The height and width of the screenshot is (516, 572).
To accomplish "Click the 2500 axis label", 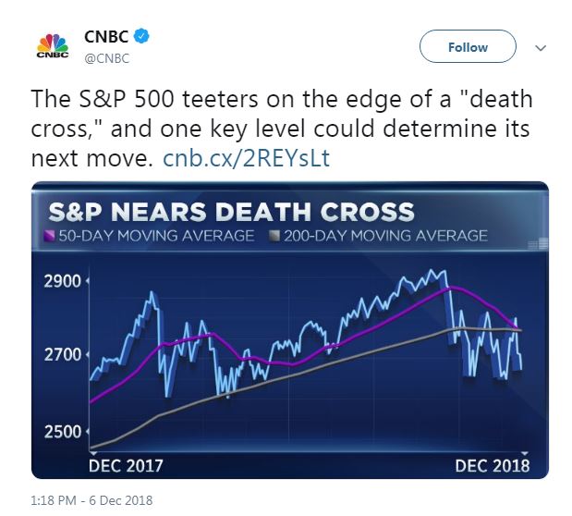I will tap(63, 431).
